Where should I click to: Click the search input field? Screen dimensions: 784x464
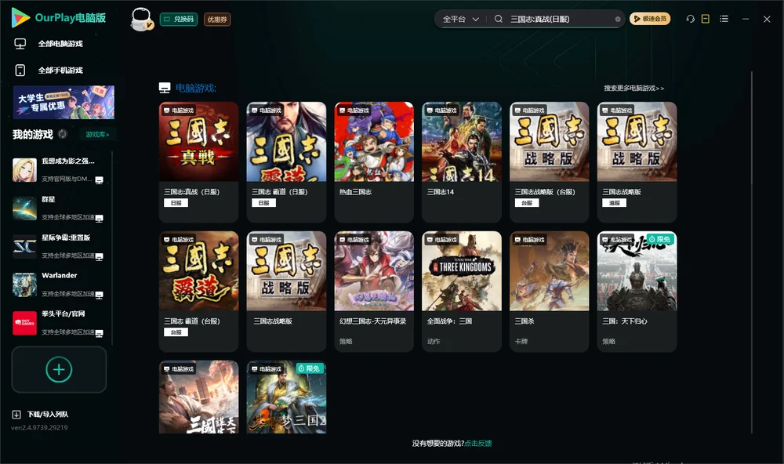click(x=561, y=19)
